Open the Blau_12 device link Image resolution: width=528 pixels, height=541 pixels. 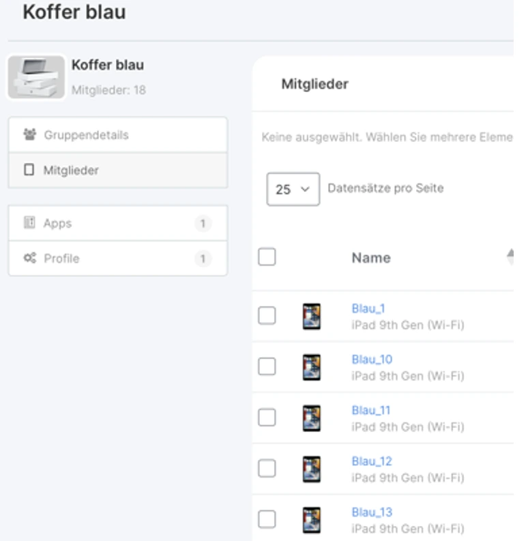[372, 461]
